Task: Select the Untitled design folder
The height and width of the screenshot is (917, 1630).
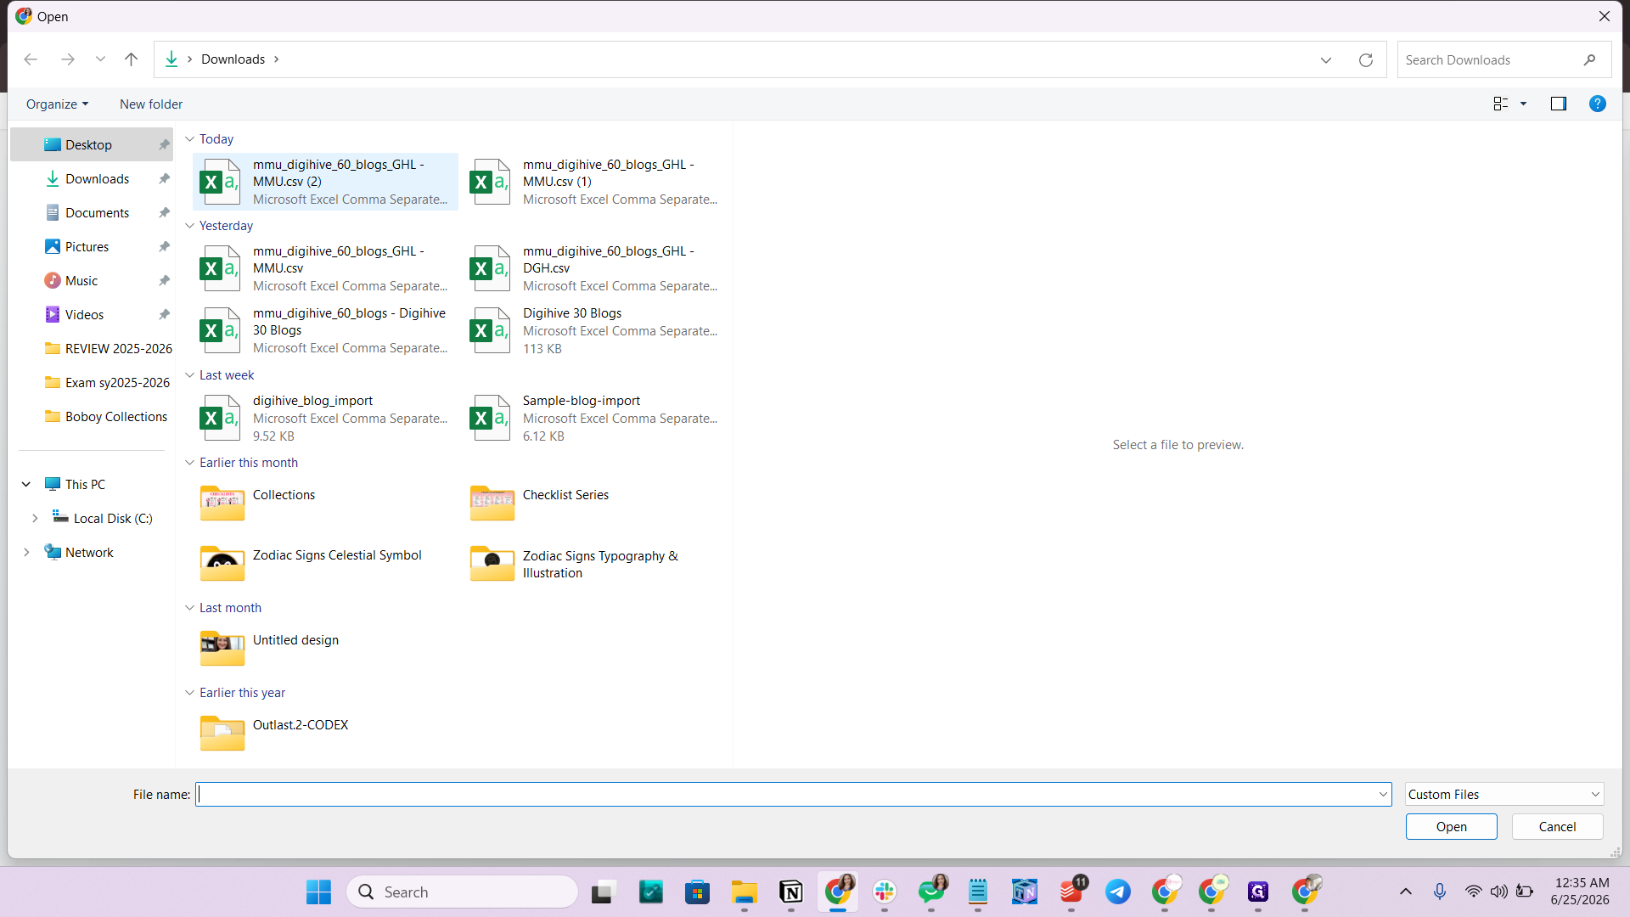Action: [325, 648]
